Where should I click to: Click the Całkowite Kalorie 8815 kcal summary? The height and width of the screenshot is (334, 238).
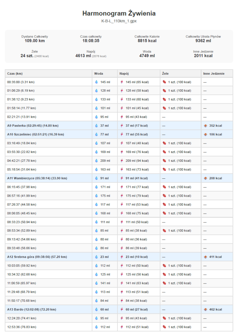click(x=147, y=39)
